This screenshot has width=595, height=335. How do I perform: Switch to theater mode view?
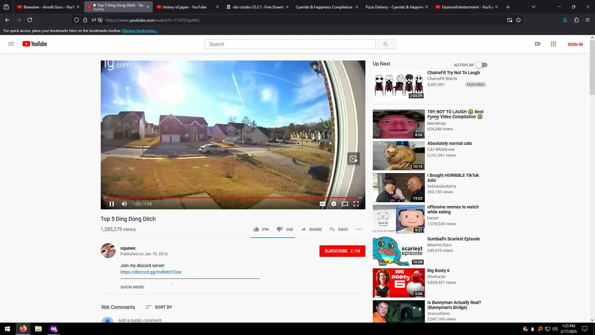[x=345, y=204]
